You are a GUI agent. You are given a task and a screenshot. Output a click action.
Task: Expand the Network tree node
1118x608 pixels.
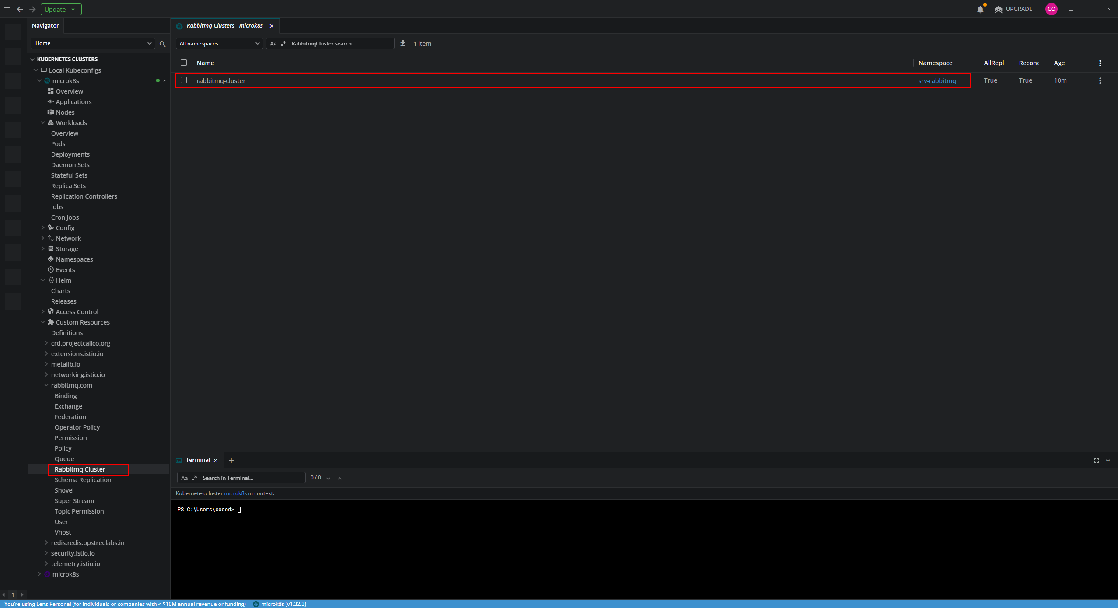coord(43,238)
